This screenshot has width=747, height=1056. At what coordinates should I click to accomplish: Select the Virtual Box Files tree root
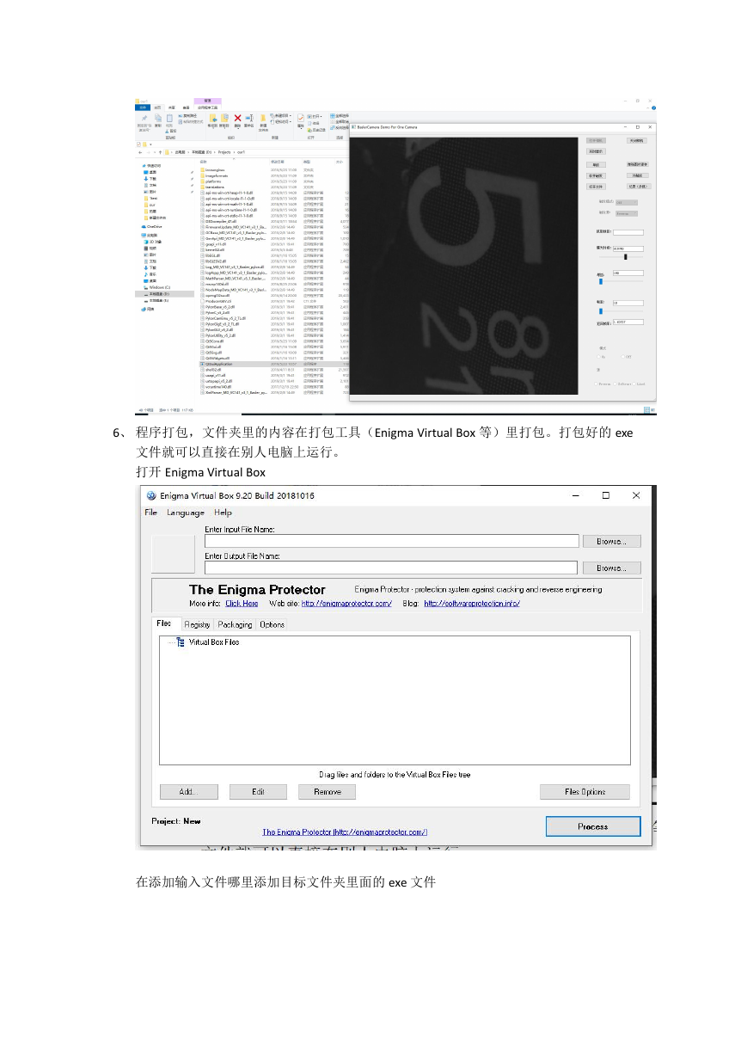pos(213,642)
